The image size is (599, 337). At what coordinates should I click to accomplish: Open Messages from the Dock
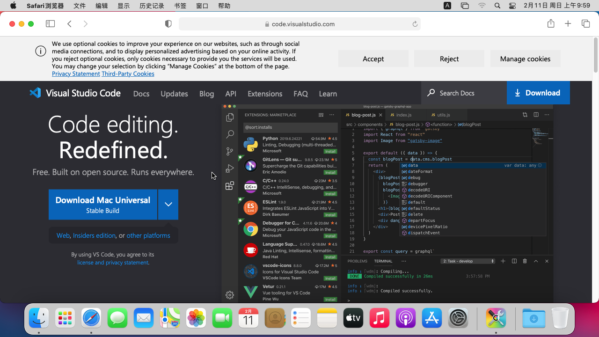coord(117,319)
